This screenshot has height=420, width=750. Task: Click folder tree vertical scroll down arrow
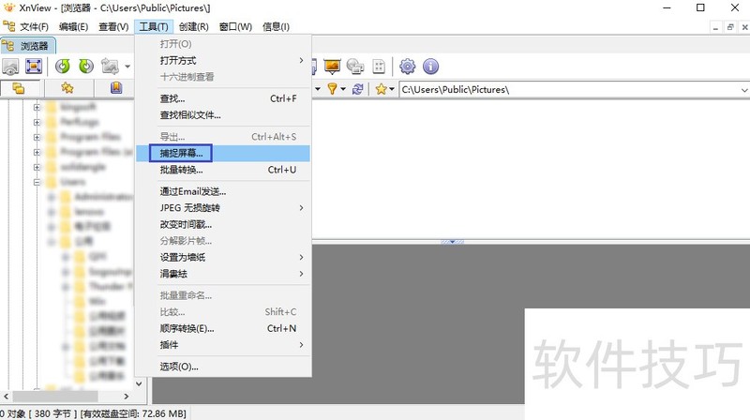tap(139, 383)
